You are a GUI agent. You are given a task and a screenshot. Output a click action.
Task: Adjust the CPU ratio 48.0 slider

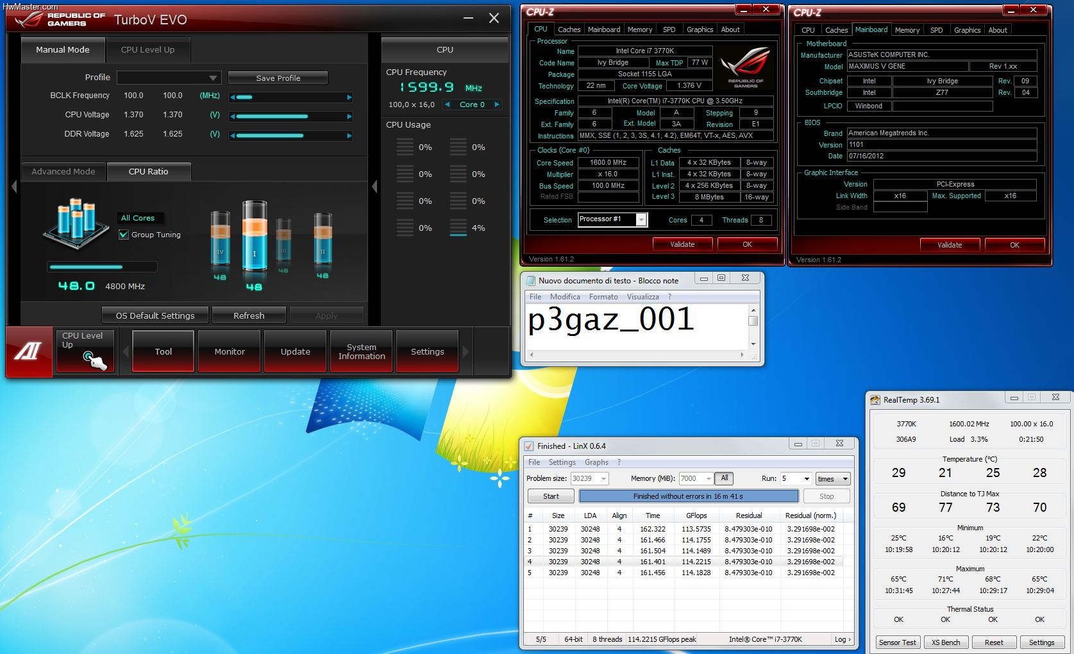pyautogui.click(x=102, y=267)
